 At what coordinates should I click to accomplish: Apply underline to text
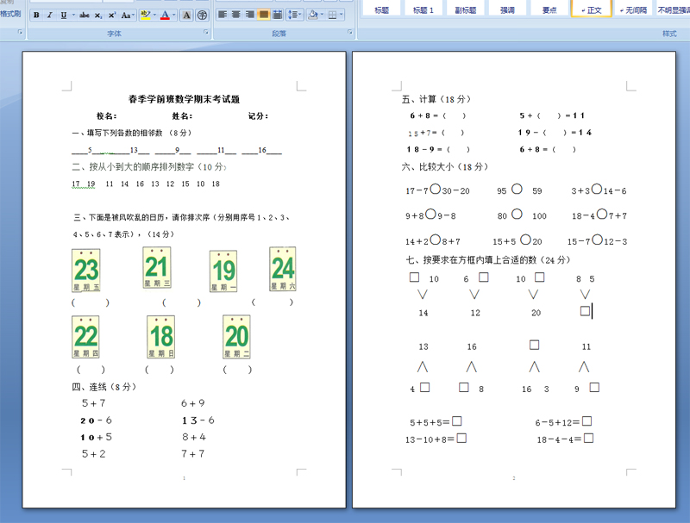tap(64, 15)
